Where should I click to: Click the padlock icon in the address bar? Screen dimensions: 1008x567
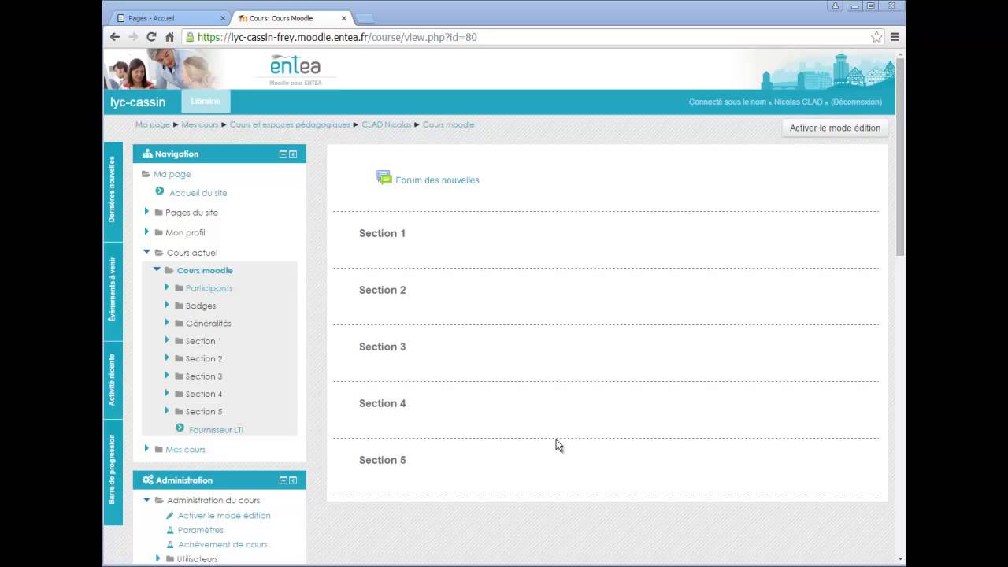190,37
